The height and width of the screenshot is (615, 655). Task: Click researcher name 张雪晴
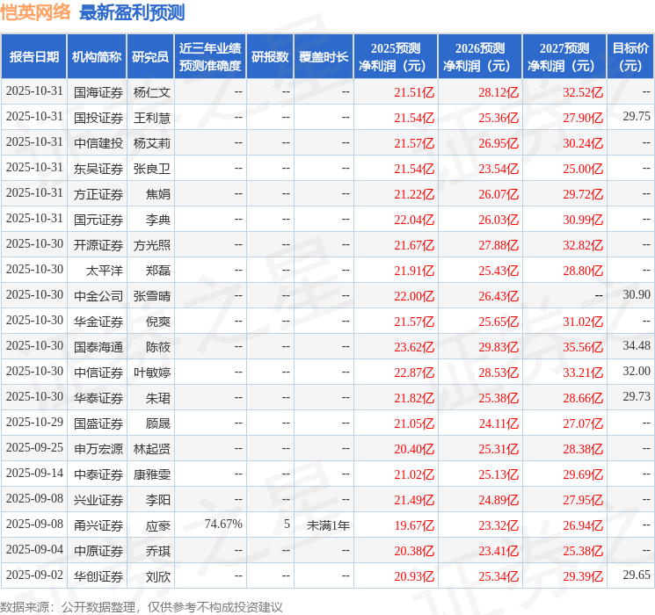pyautogui.click(x=152, y=296)
